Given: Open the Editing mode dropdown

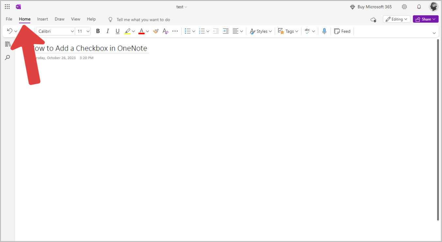Looking at the screenshot, I should [397, 19].
